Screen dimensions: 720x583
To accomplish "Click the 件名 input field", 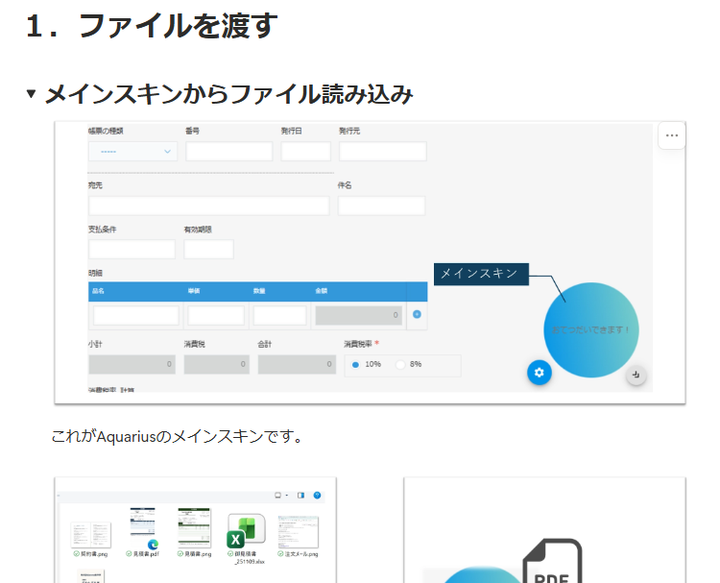I will 381,206.
